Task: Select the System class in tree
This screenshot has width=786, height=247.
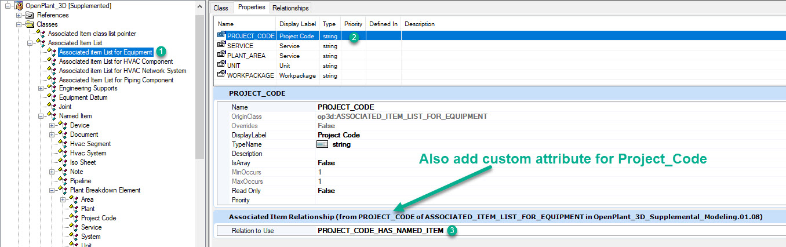Action: coord(90,237)
